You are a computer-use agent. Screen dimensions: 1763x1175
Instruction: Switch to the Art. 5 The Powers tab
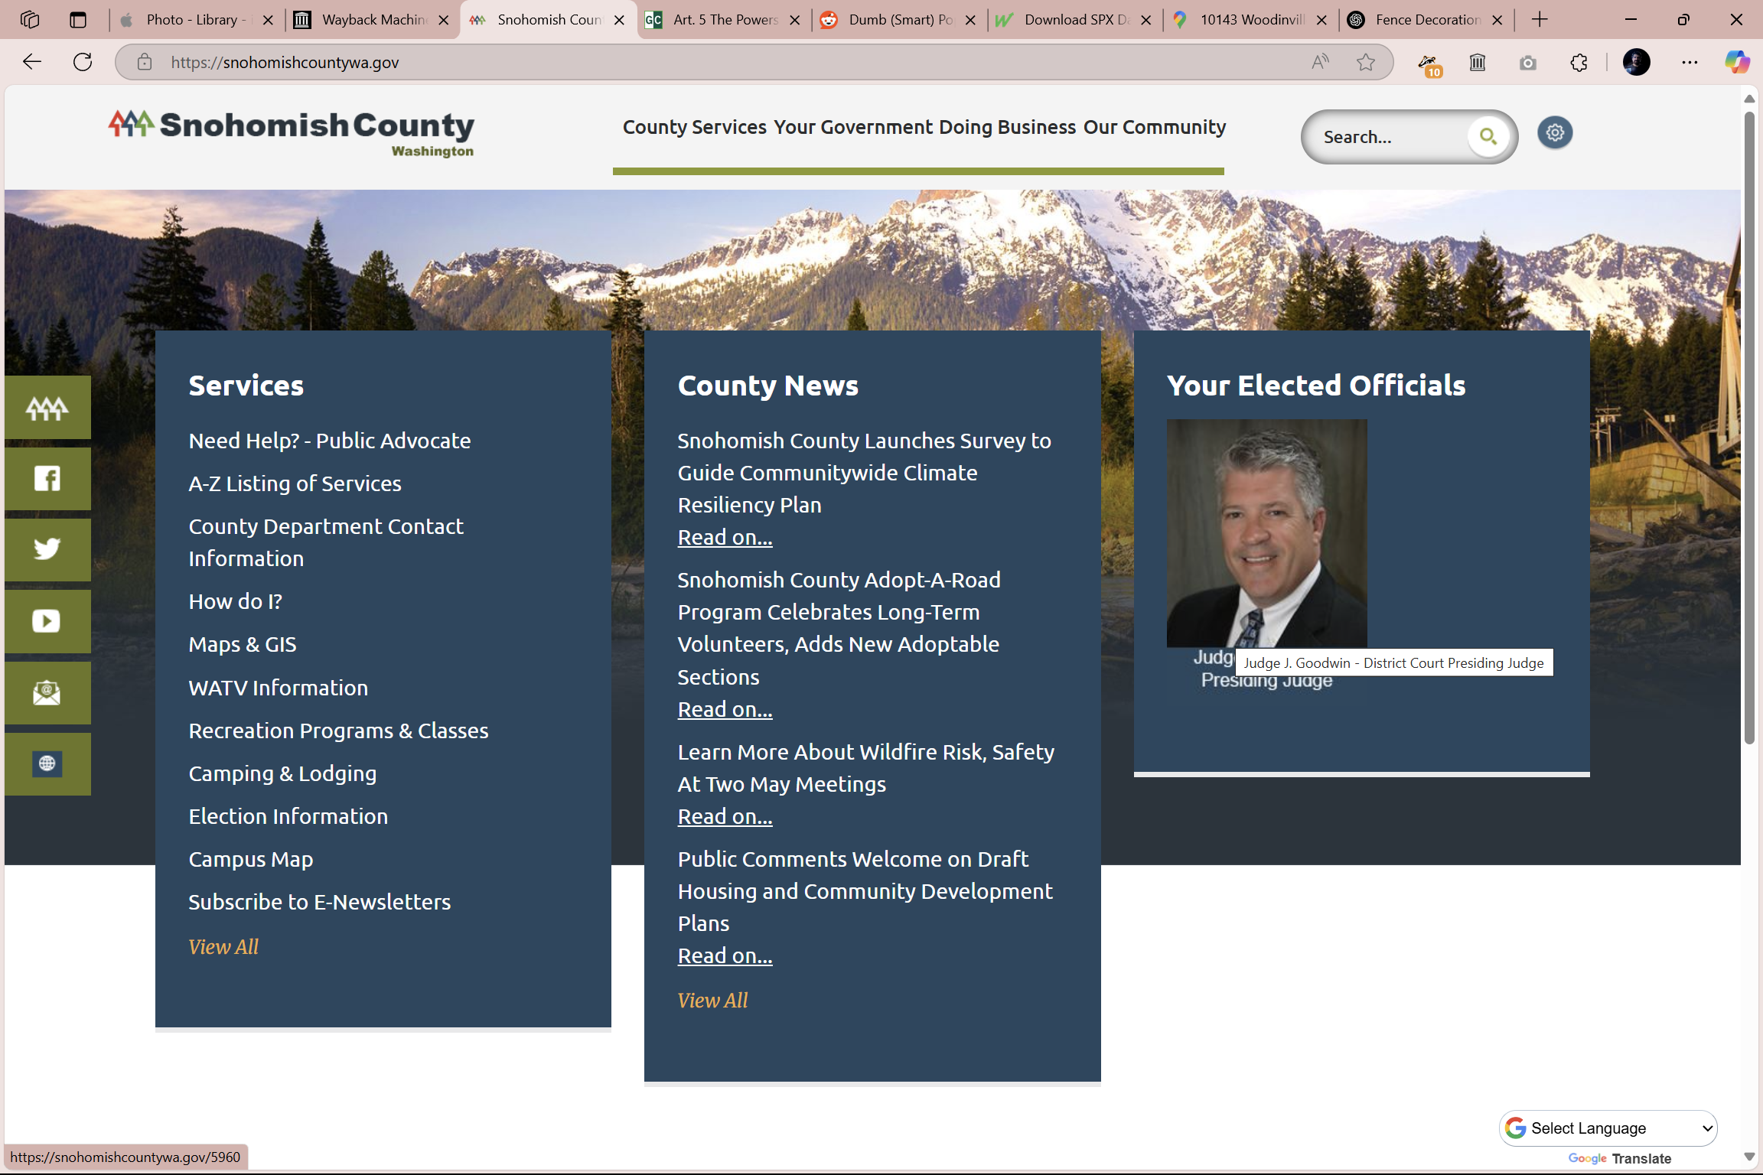pyautogui.click(x=724, y=20)
